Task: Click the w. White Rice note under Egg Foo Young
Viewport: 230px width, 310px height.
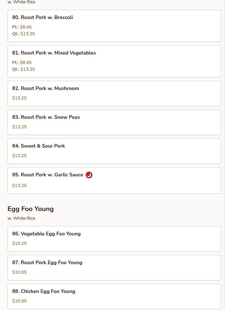Action: [x=21, y=218]
